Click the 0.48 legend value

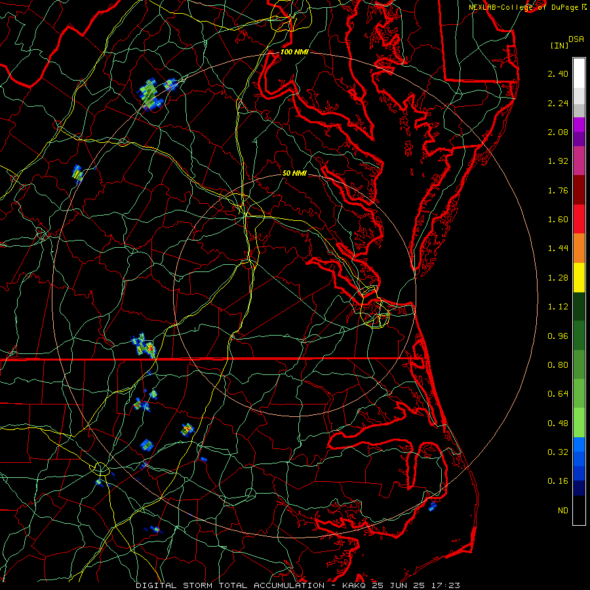pyautogui.click(x=558, y=423)
